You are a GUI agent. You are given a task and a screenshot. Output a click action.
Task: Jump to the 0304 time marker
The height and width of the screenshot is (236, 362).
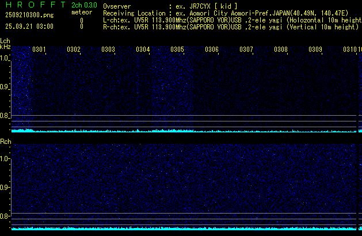click(x=143, y=50)
